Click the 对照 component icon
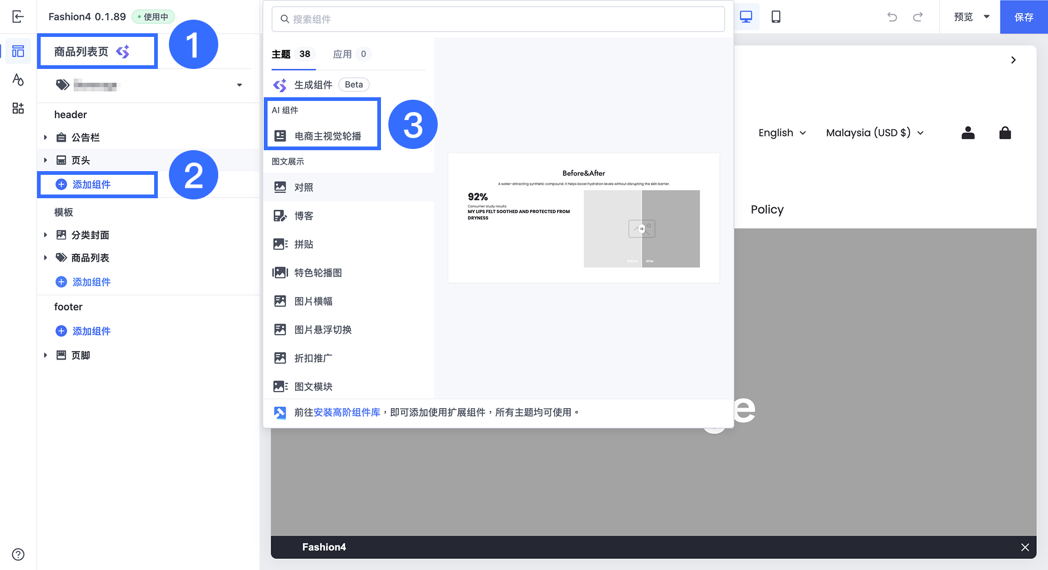The width and height of the screenshot is (1048, 570). click(280, 187)
